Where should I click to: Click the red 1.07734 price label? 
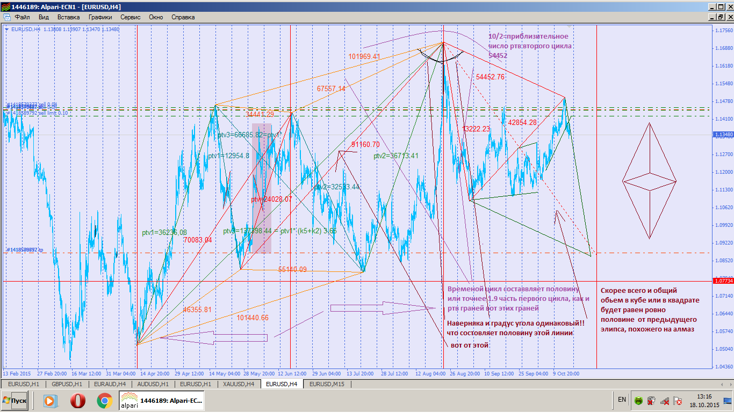tap(722, 281)
